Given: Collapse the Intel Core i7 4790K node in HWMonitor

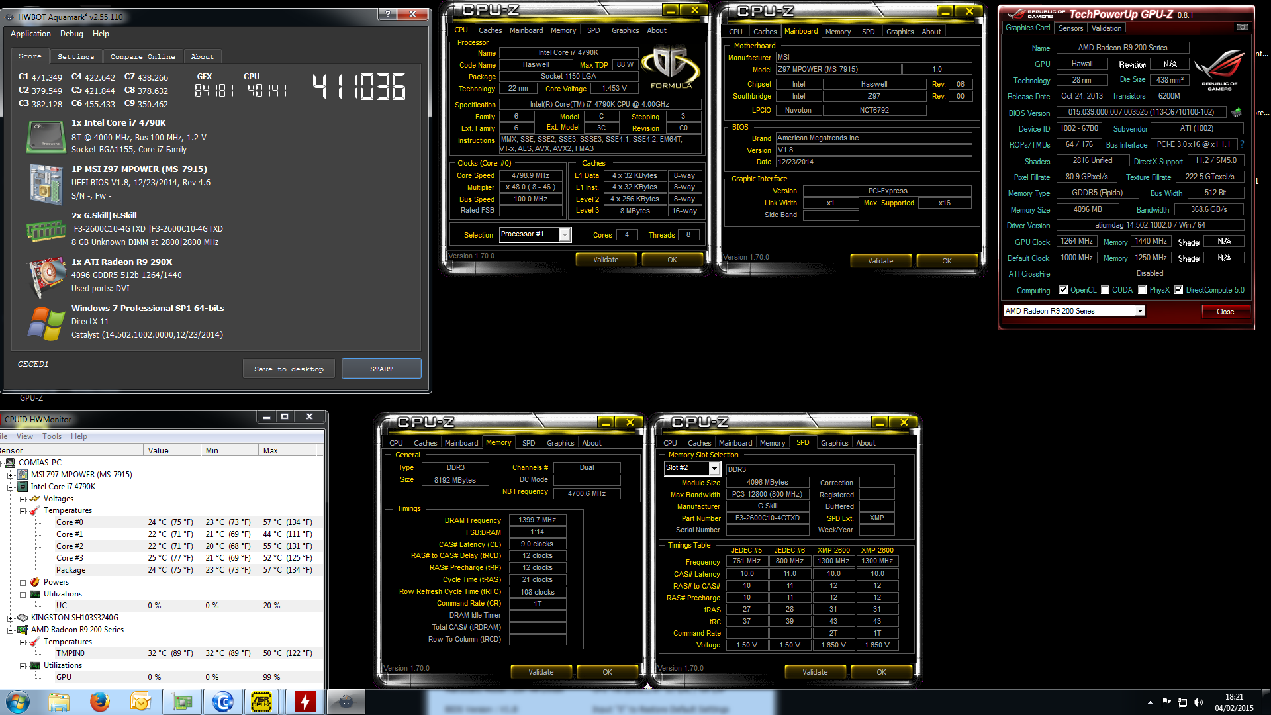Looking at the screenshot, I should click(11, 487).
